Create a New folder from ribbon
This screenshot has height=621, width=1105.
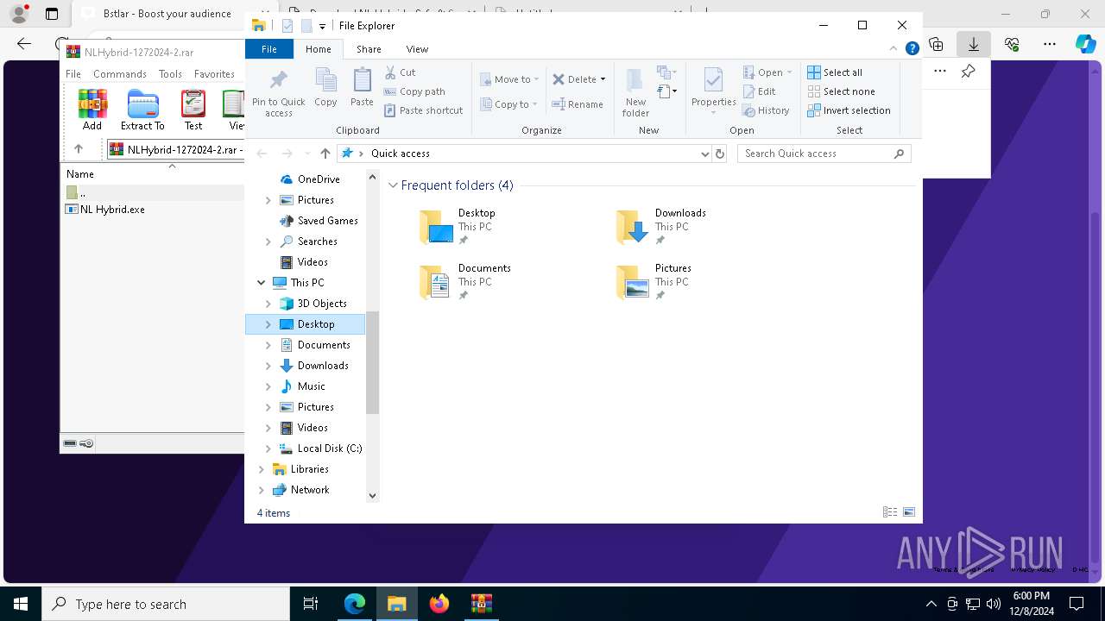click(635, 92)
